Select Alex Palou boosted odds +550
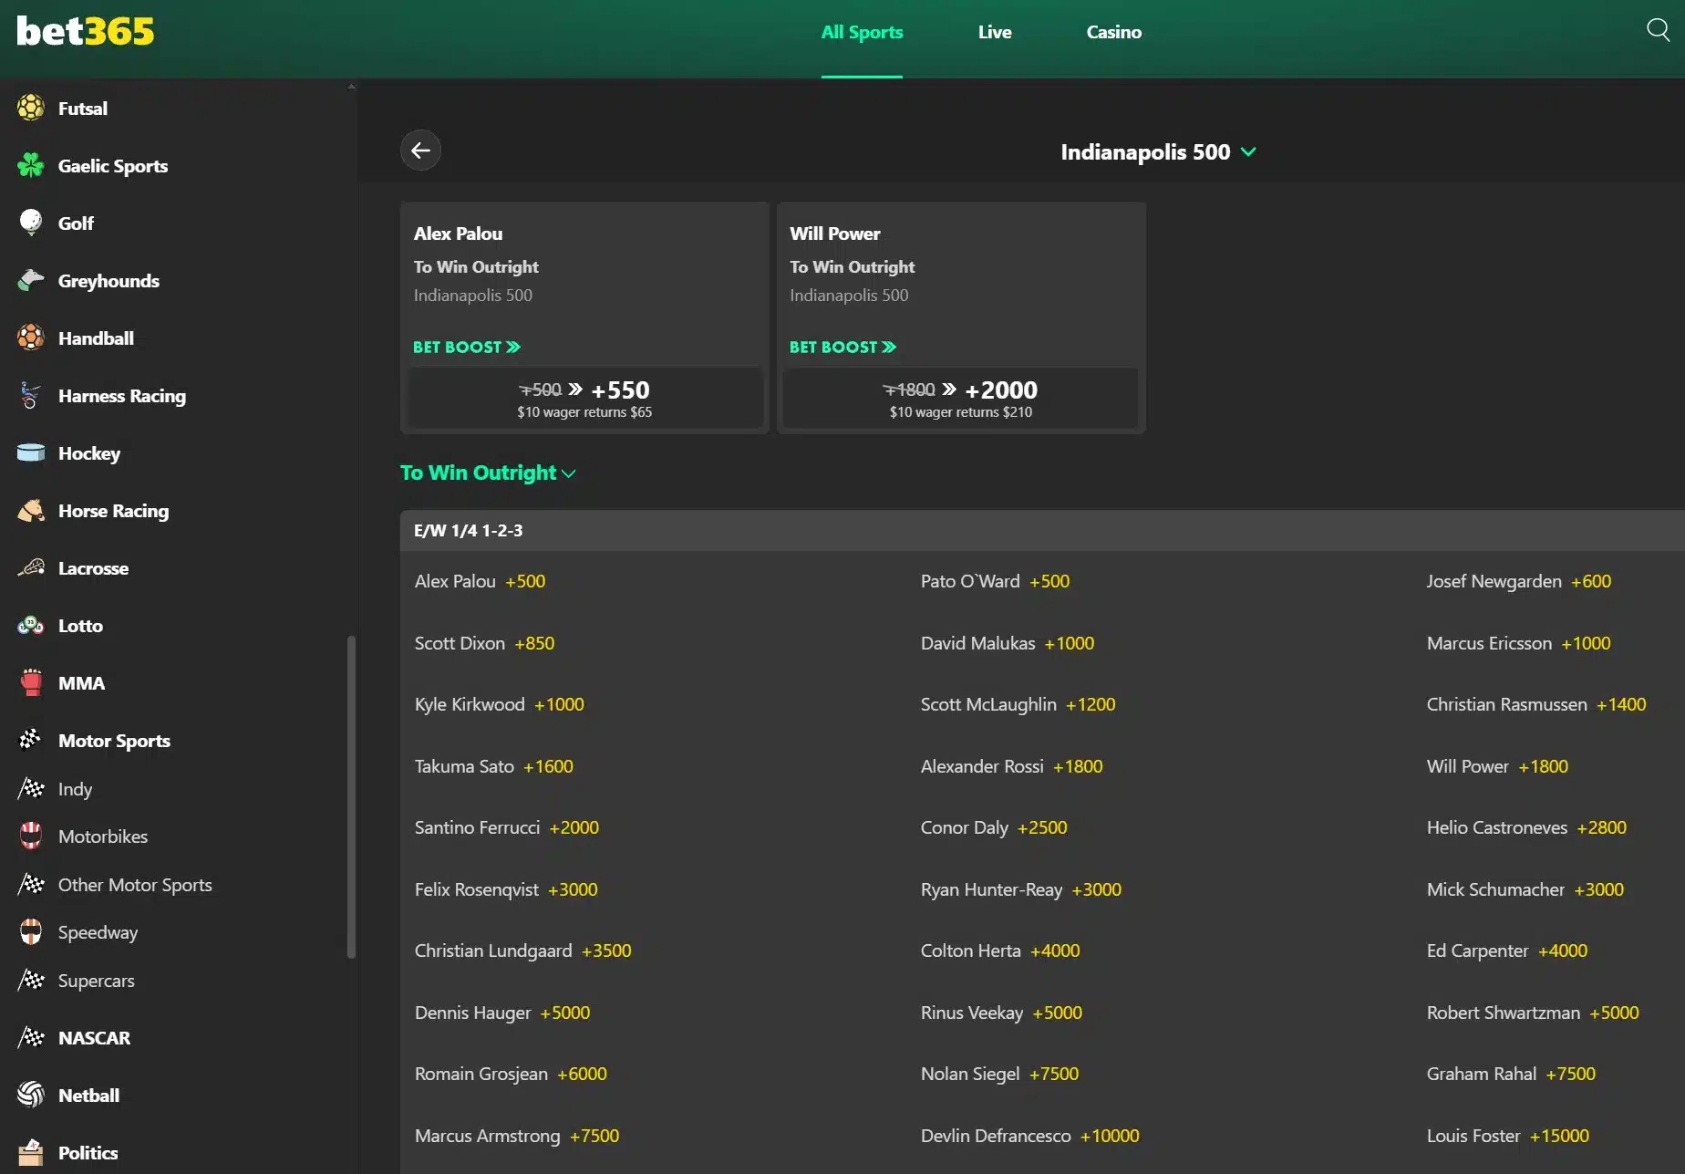This screenshot has width=1685, height=1174. [x=584, y=399]
